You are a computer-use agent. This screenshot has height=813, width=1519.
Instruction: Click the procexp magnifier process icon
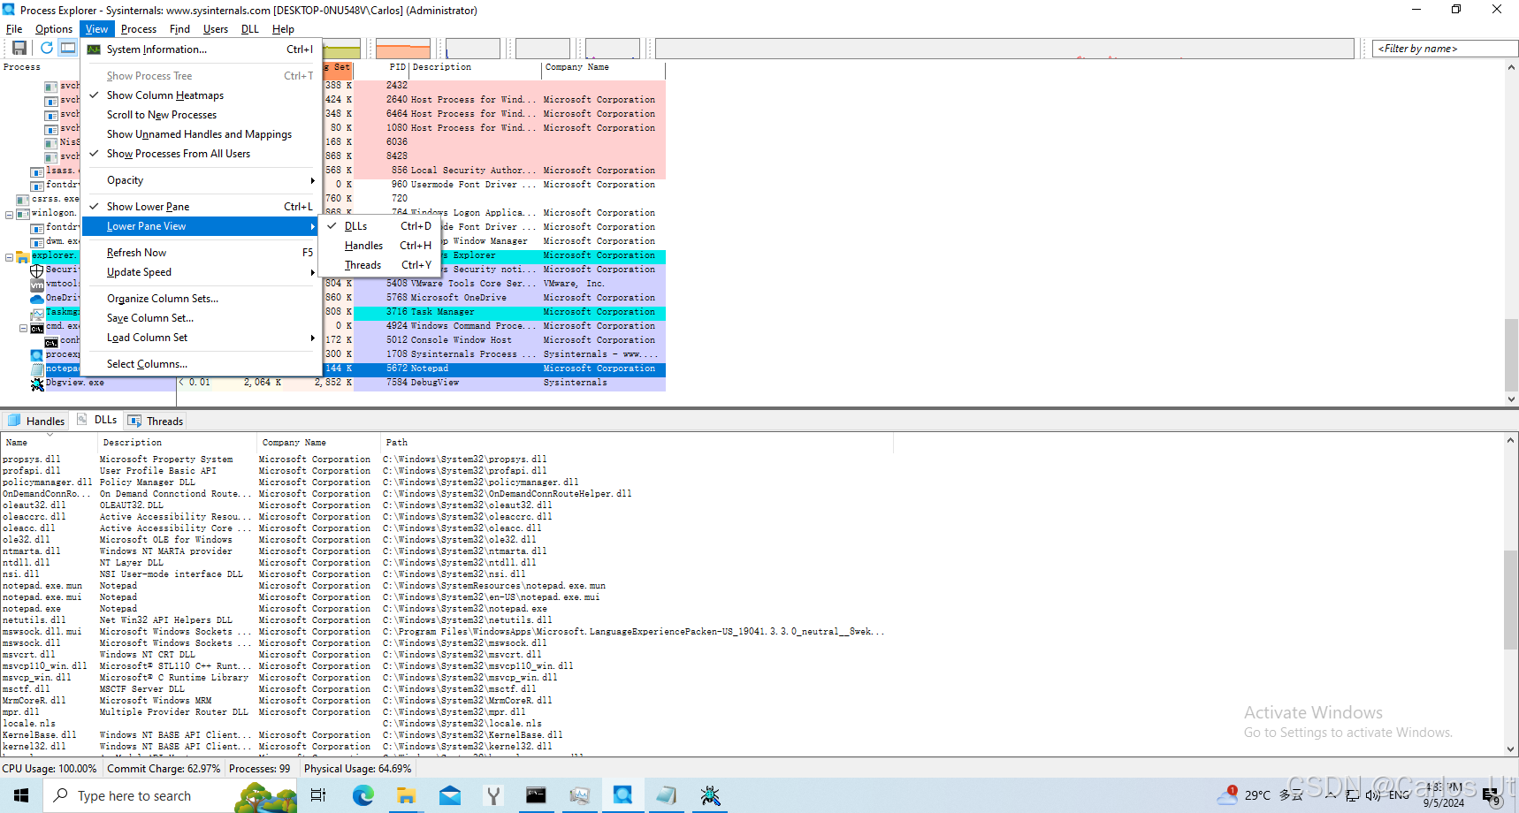[37, 355]
